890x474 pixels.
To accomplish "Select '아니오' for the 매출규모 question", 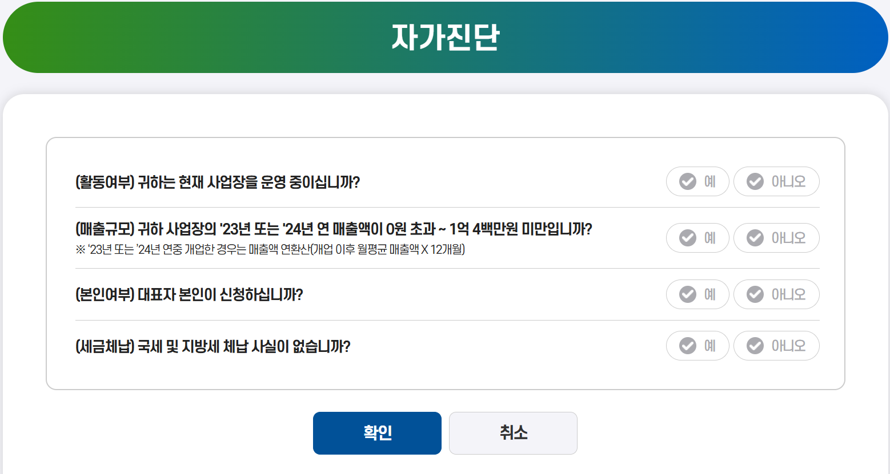I will pyautogui.click(x=776, y=238).
